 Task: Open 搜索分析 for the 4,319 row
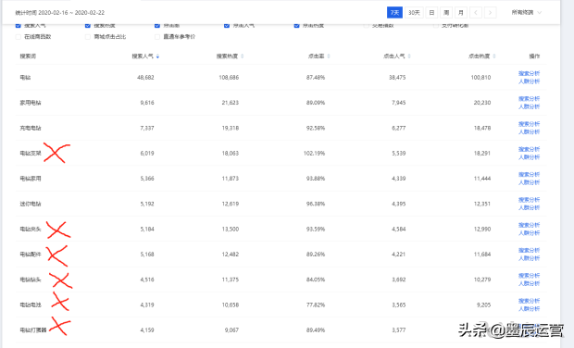coord(529,301)
